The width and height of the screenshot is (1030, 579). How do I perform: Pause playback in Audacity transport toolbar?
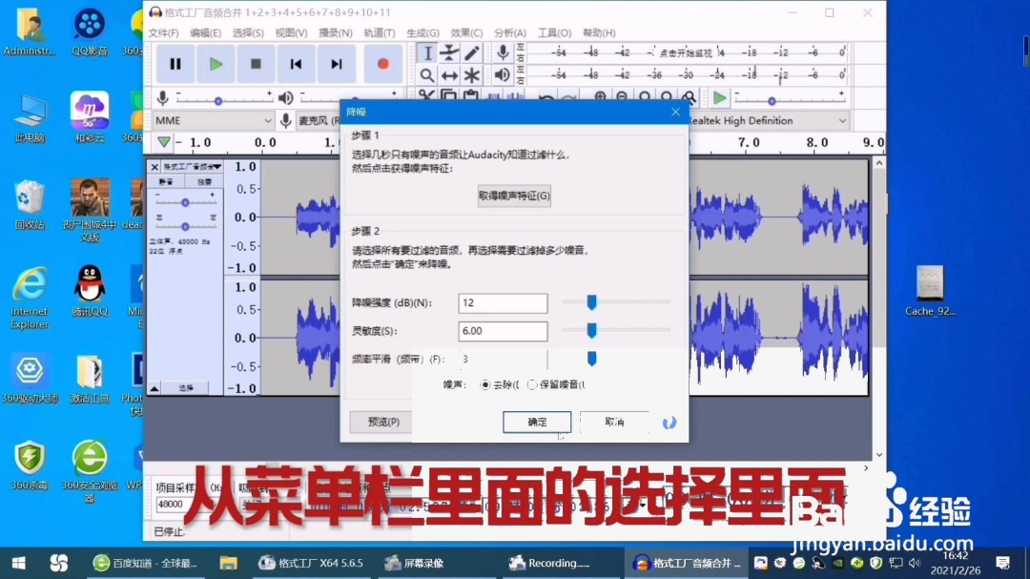[x=175, y=64]
